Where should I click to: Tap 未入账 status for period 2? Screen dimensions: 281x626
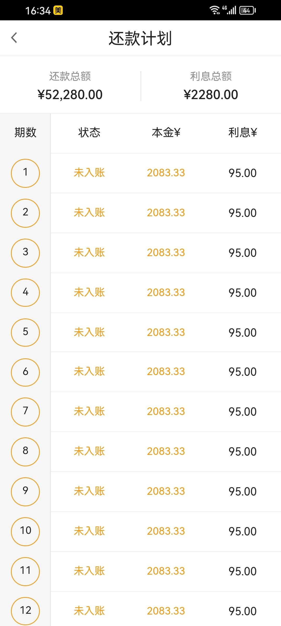tap(89, 213)
